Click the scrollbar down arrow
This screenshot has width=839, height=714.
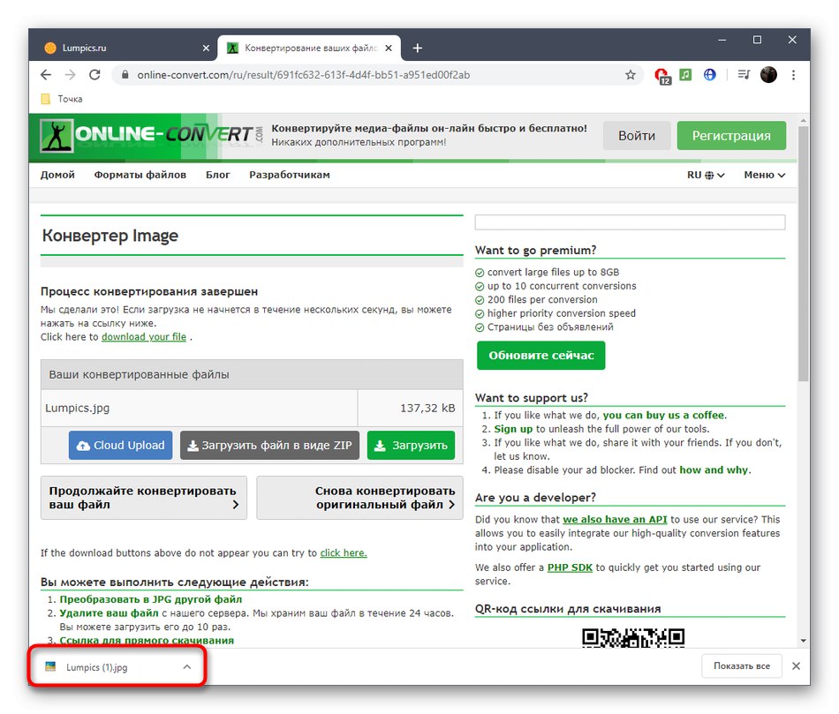tap(803, 641)
